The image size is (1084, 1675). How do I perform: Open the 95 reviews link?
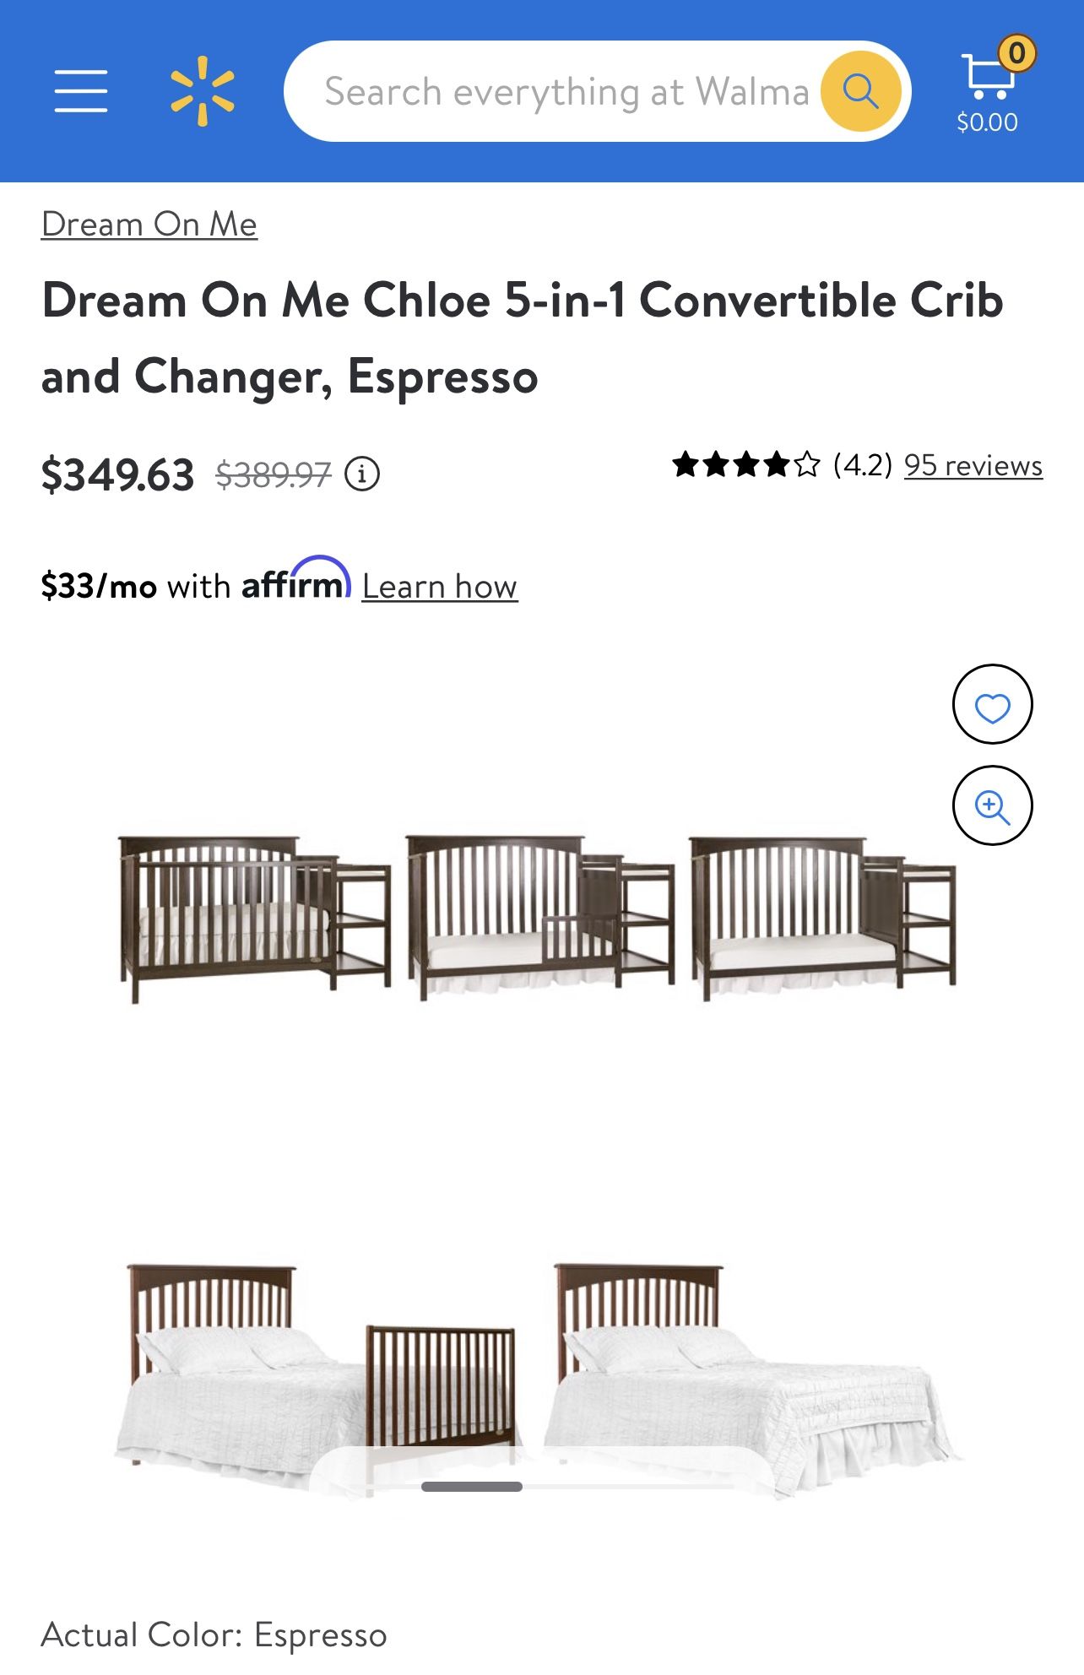(973, 465)
